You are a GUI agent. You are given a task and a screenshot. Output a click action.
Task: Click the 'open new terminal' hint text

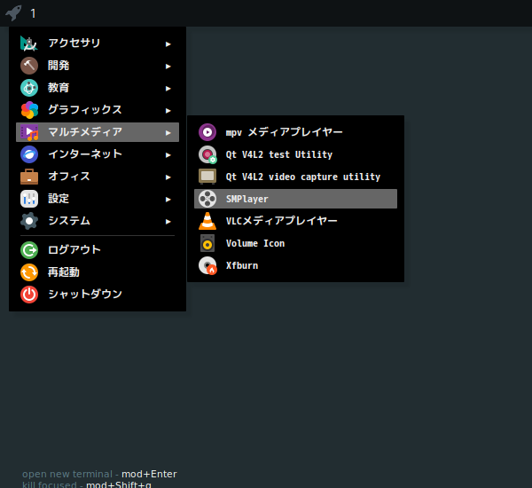click(67, 474)
